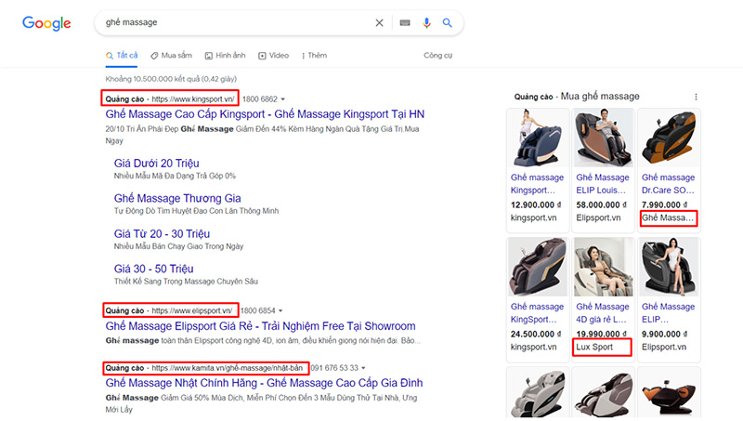Screen dimensions: 743x421
Task: Open the 4D giá rẻ 19.990.000 đ thumbnail
Action: [x=603, y=268]
